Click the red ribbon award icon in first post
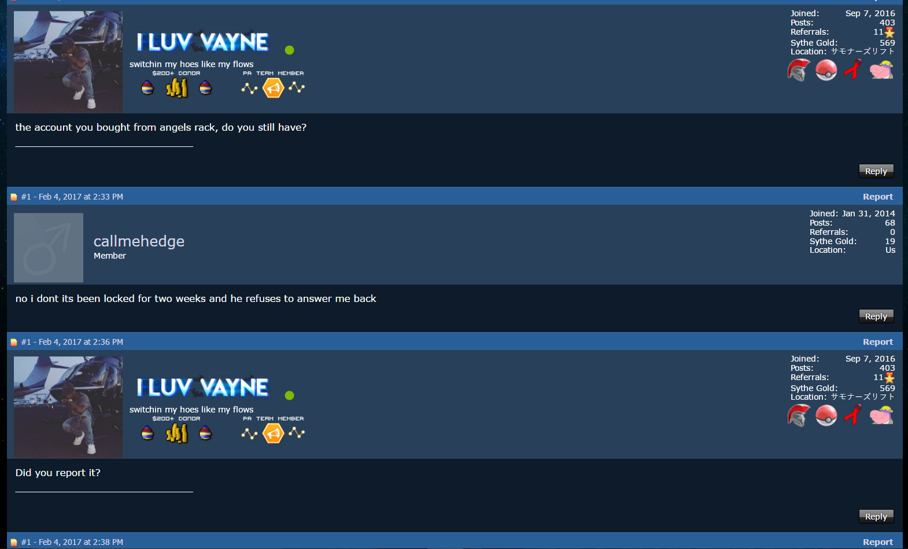The width and height of the screenshot is (908, 549). pos(853,70)
